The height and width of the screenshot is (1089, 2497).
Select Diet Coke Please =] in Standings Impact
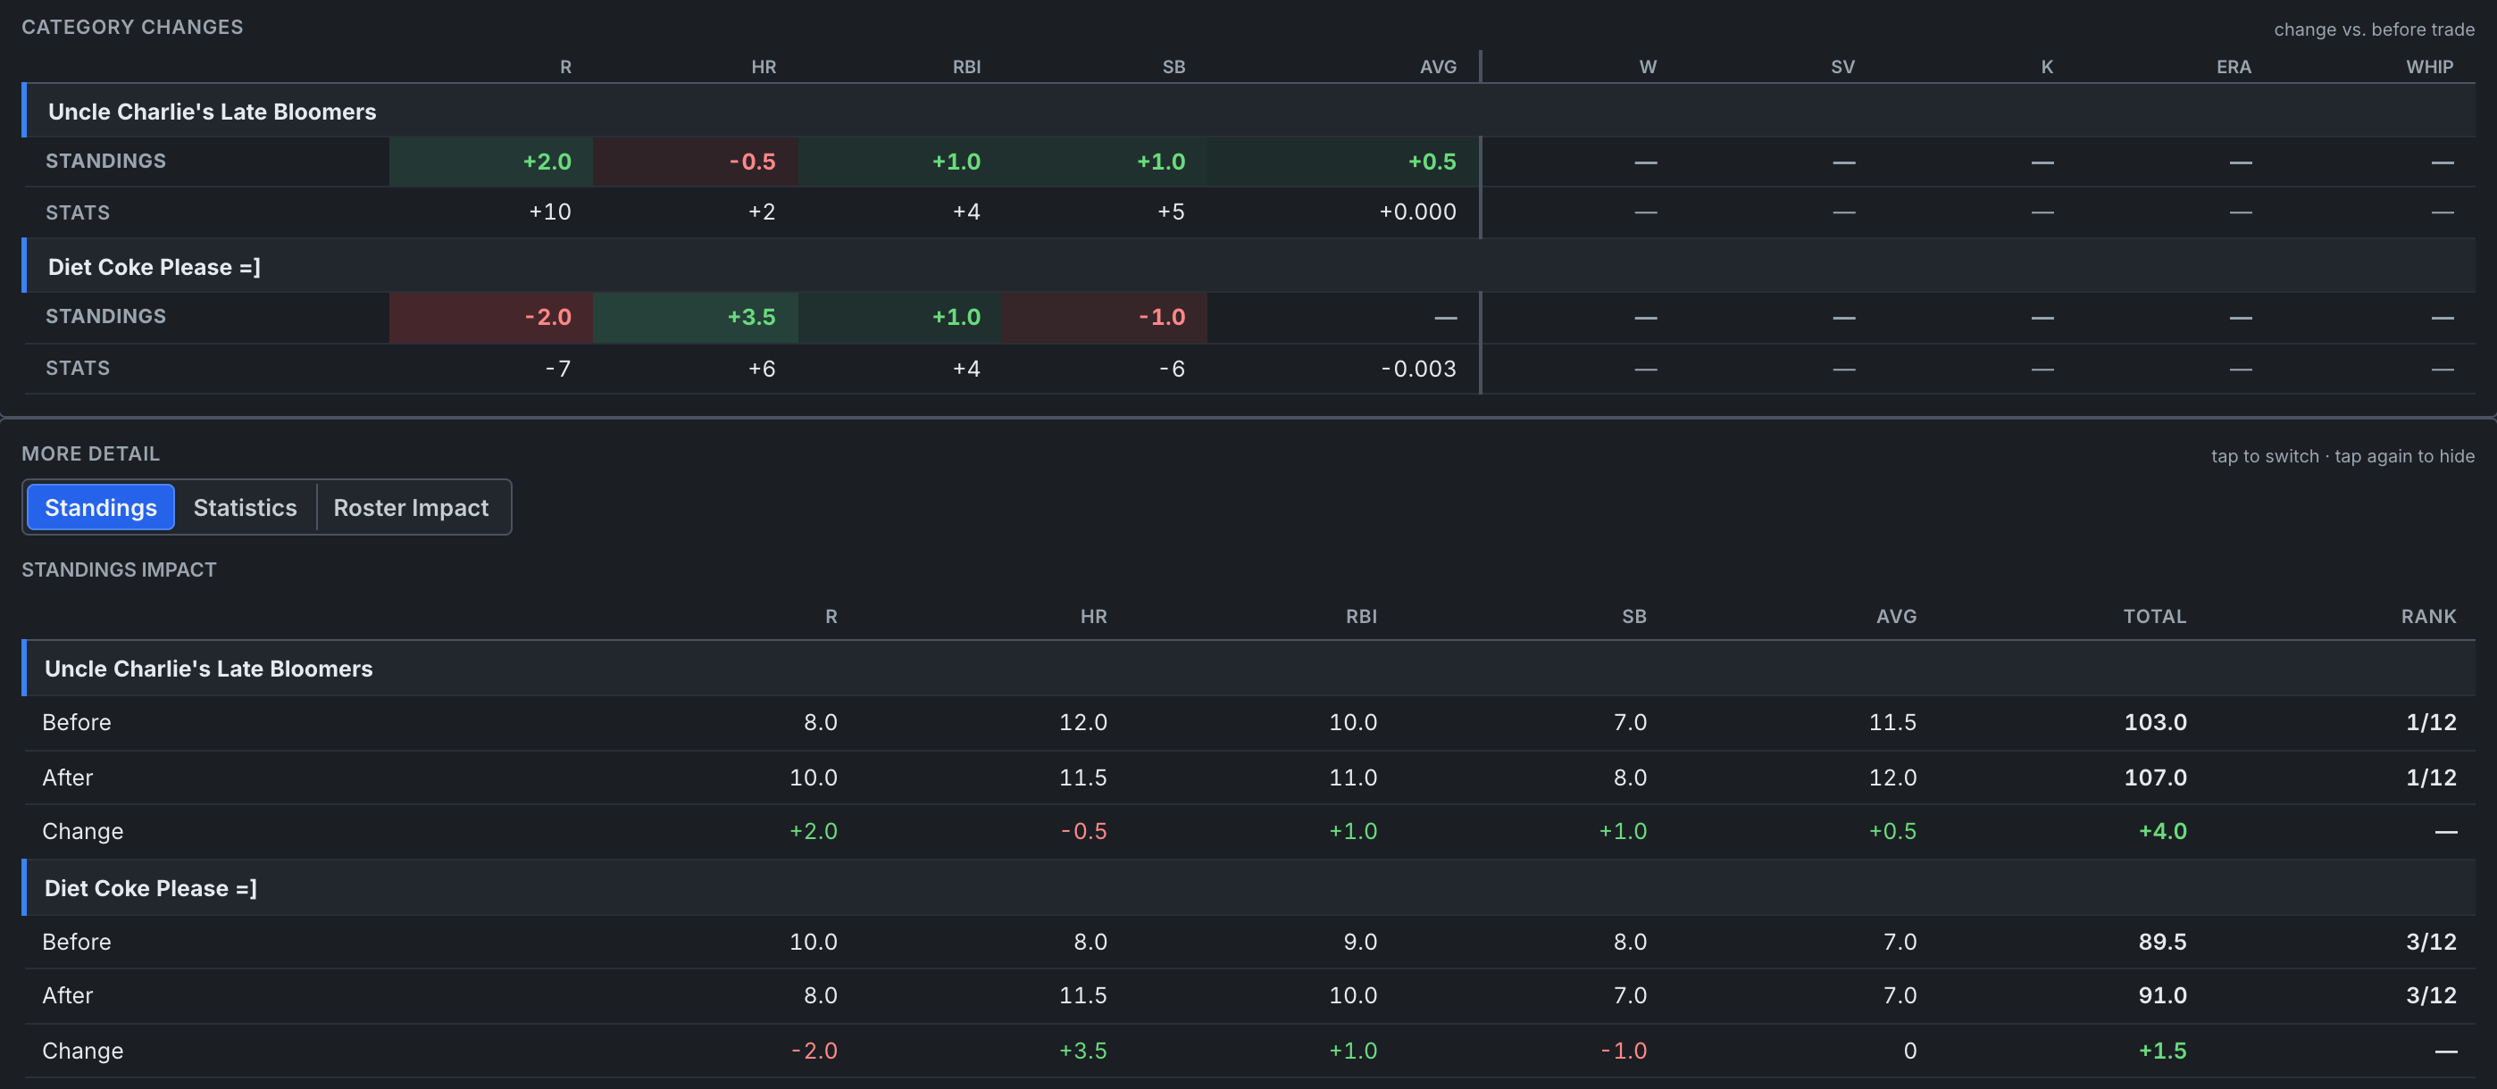[1248, 887]
